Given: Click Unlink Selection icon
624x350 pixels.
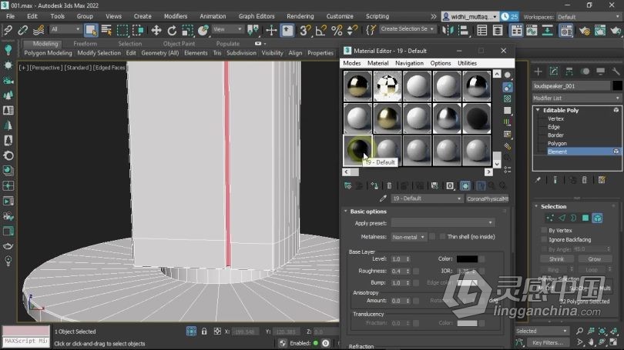Looking at the screenshot, I should tap(22, 30).
